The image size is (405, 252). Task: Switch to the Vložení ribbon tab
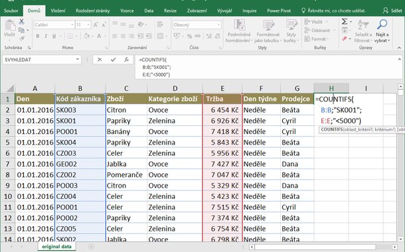(x=58, y=11)
